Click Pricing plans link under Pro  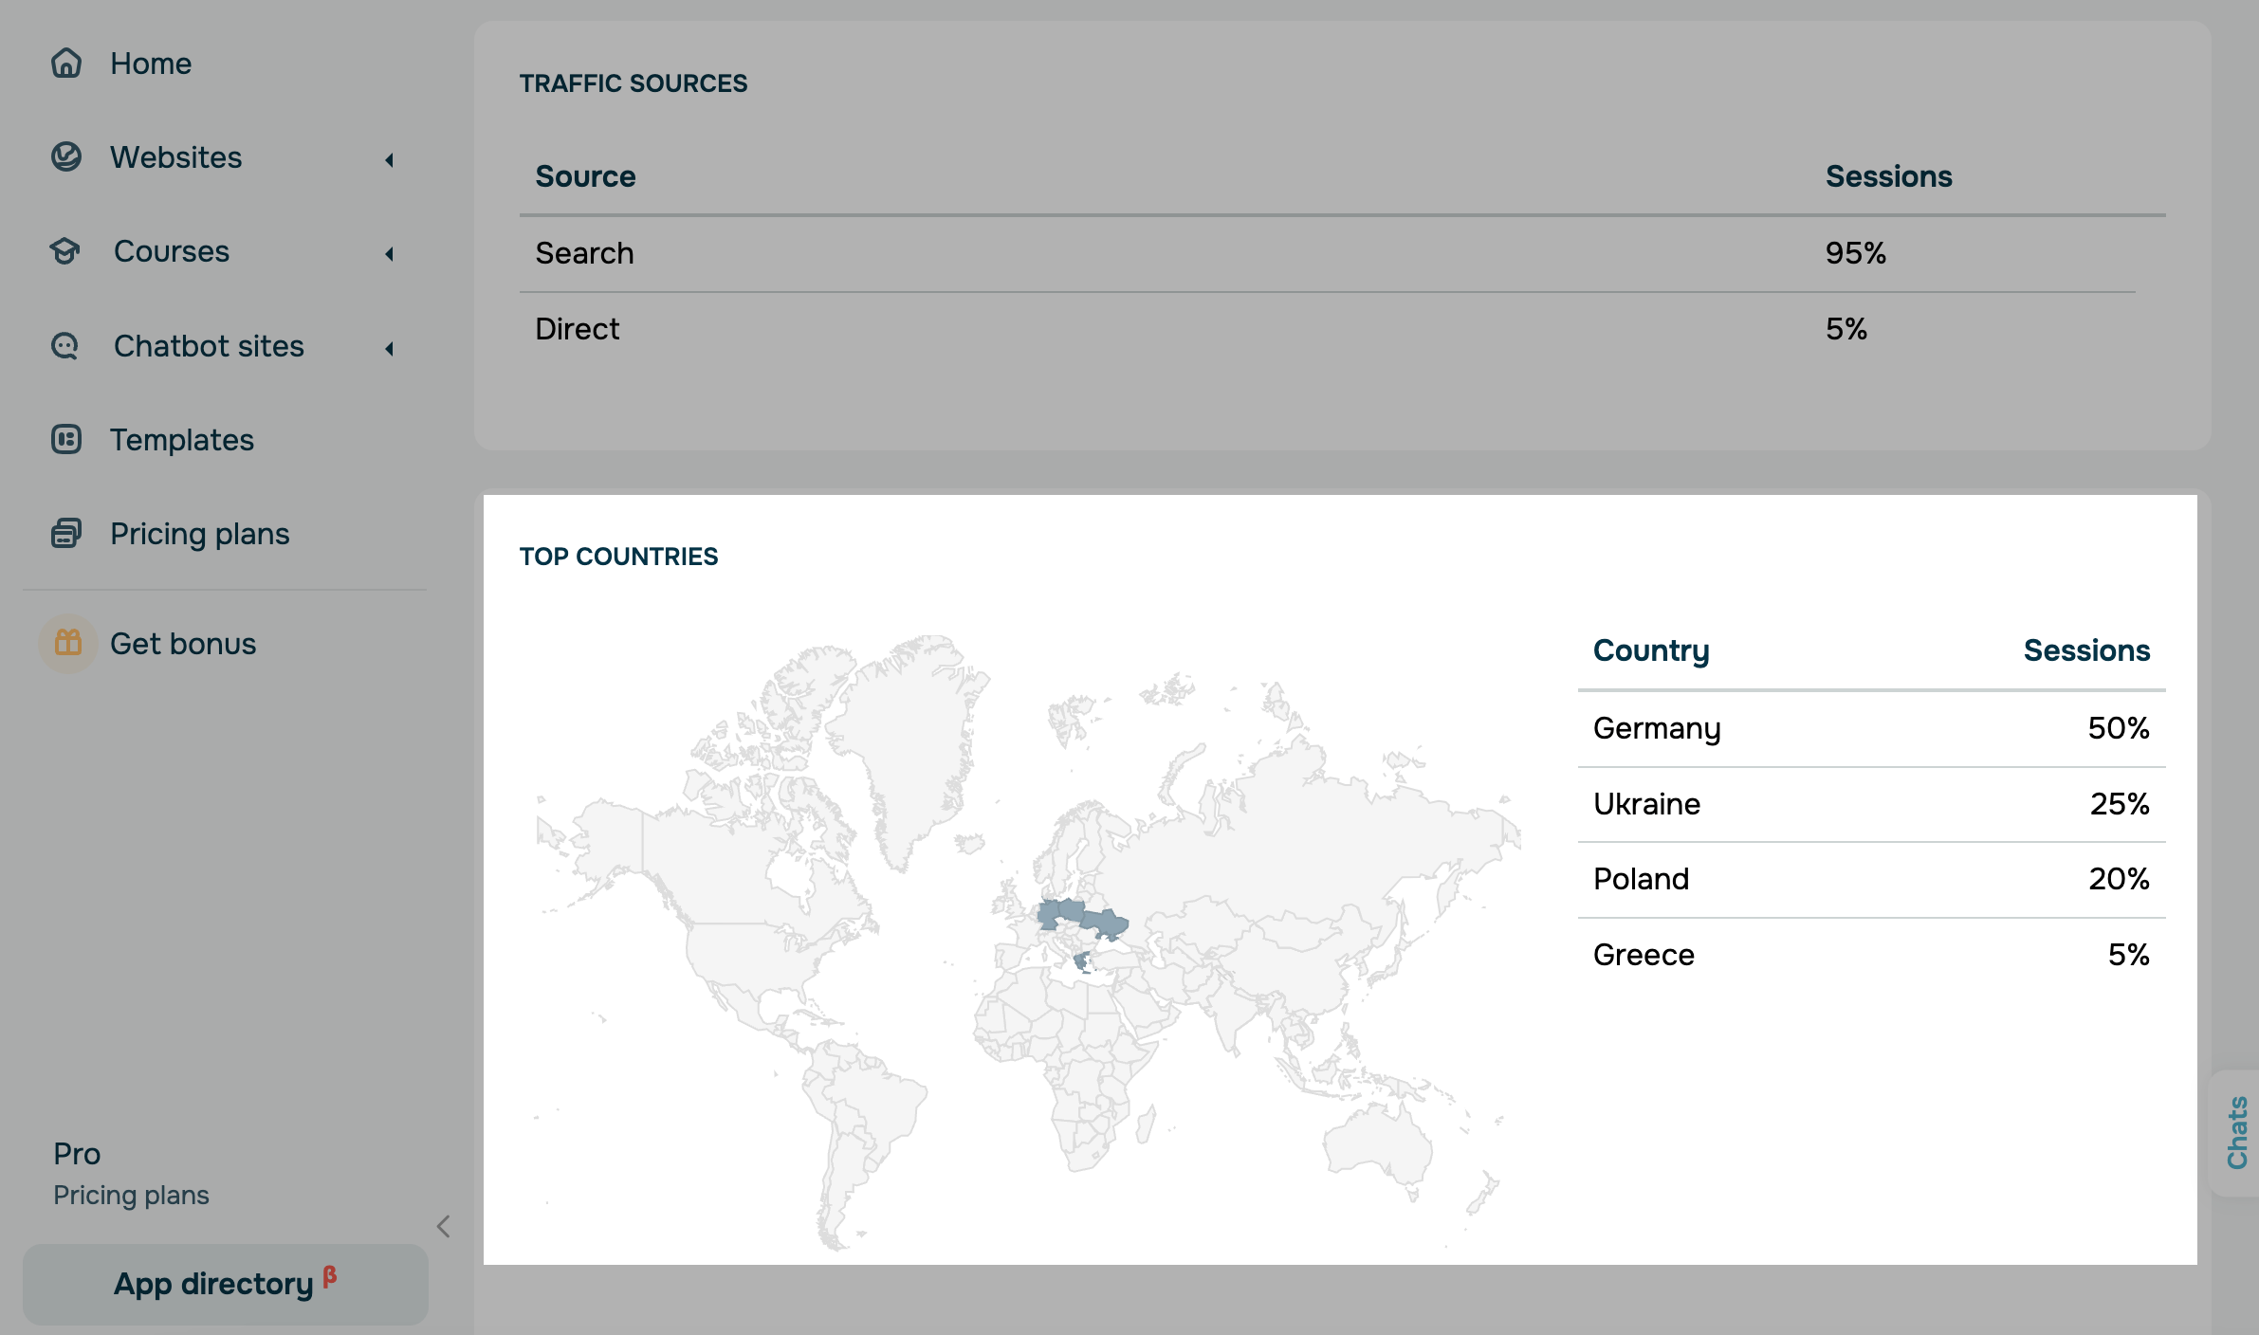pyautogui.click(x=131, y=1195)
